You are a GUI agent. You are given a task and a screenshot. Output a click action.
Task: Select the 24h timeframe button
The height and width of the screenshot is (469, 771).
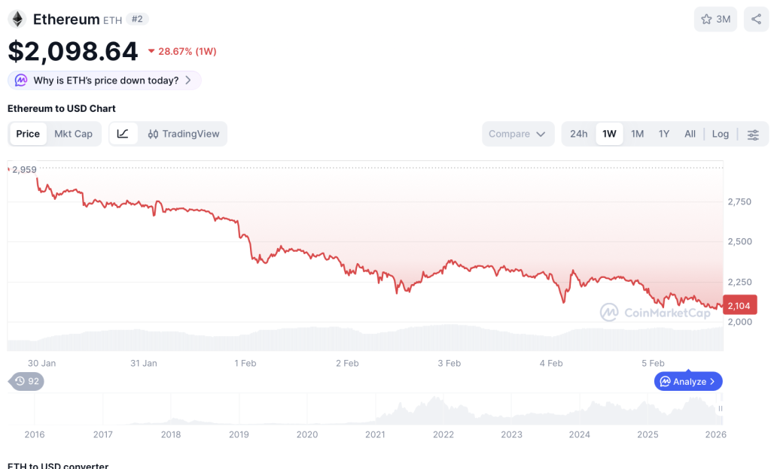click(578, 133)
